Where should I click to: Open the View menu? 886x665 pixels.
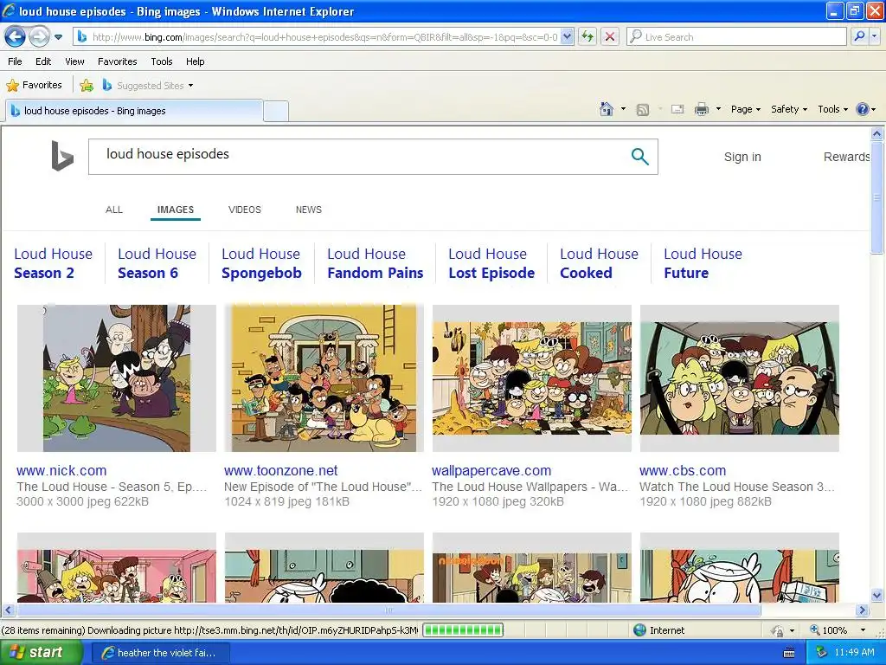[74, 61]
